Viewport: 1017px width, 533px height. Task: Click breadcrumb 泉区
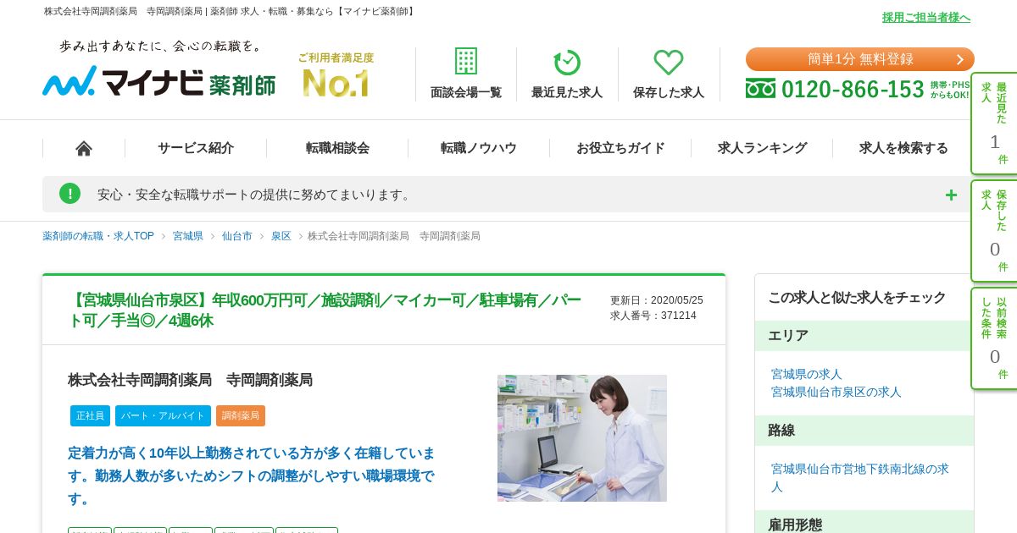click(281, 236)
